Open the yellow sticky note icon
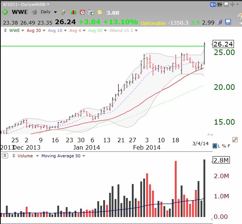 pyautogui.click(x=100, y=12)
